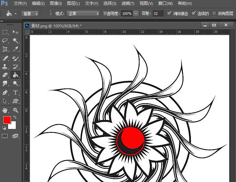Open the 前景 fill source dropdown
The height and width of the screenshot is (182, 236).
(30, 14)
